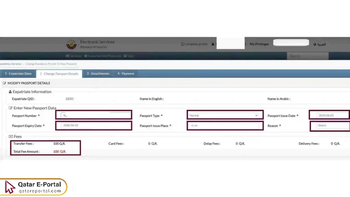Image resolution: width=350 pixels, height=197 pixels.
Task: Go to the 3 - Attachments tab
Action: coord(98,74)
